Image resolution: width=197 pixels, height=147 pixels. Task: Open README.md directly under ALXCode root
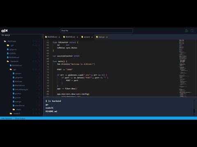coord(13,57)
